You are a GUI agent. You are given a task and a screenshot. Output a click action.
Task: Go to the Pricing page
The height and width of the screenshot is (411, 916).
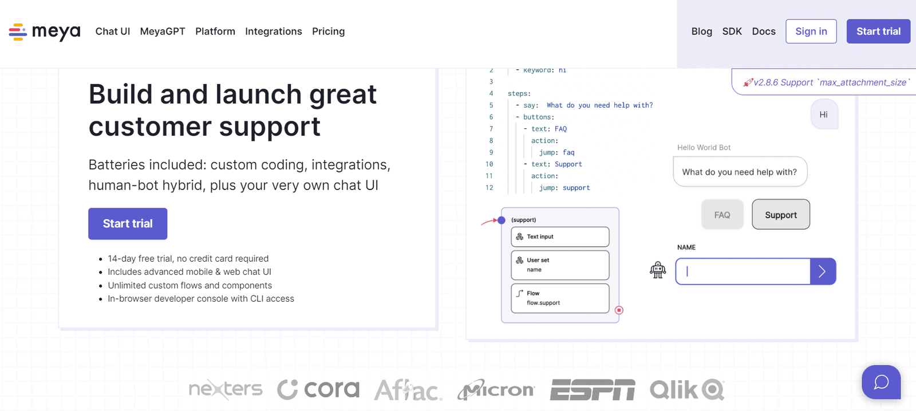coord(328,31)
